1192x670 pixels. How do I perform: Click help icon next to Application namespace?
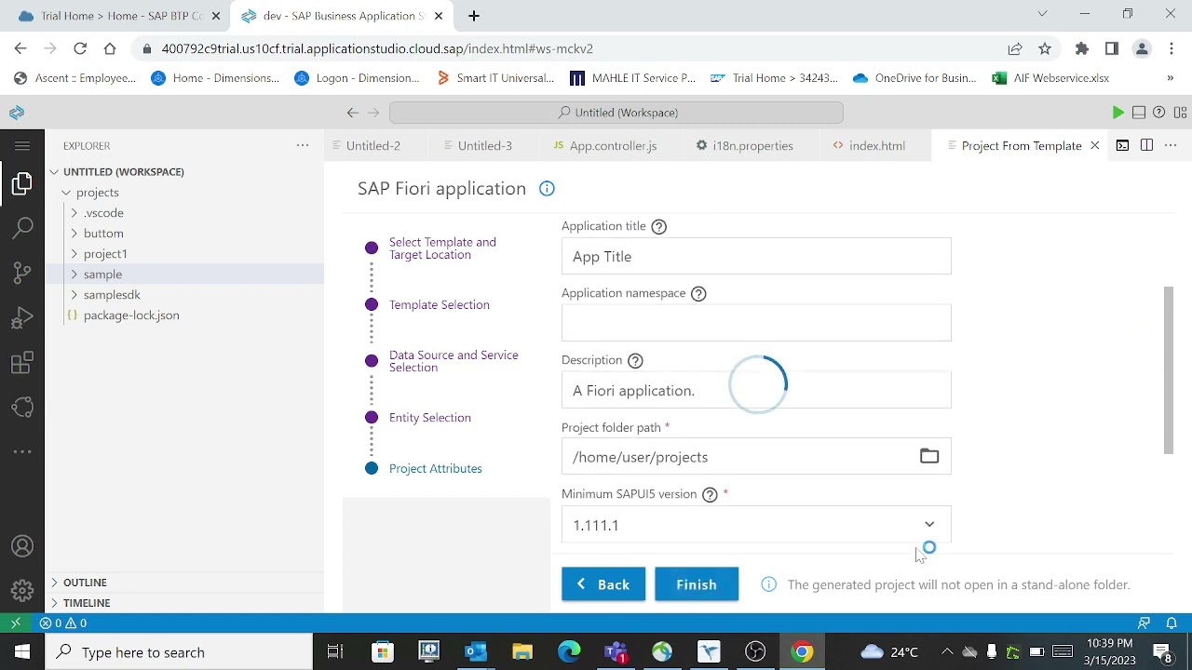click(698, 293)
